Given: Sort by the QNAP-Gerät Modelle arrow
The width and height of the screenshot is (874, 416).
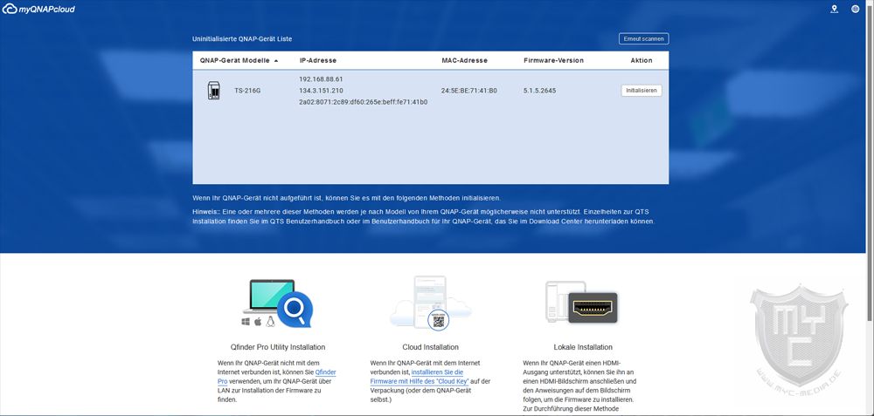Looking at the screenshot, I should point(276,61).
